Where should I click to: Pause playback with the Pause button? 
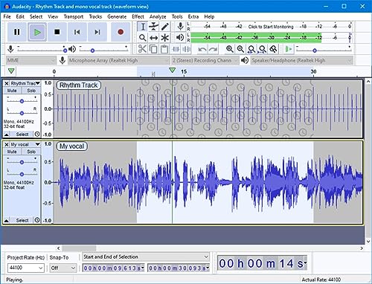click(17, 32)
